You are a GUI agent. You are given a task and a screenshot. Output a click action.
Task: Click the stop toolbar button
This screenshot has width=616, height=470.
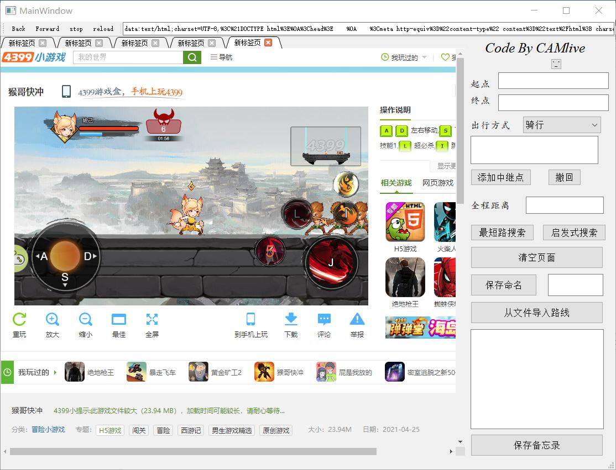(x=76, y=29)
